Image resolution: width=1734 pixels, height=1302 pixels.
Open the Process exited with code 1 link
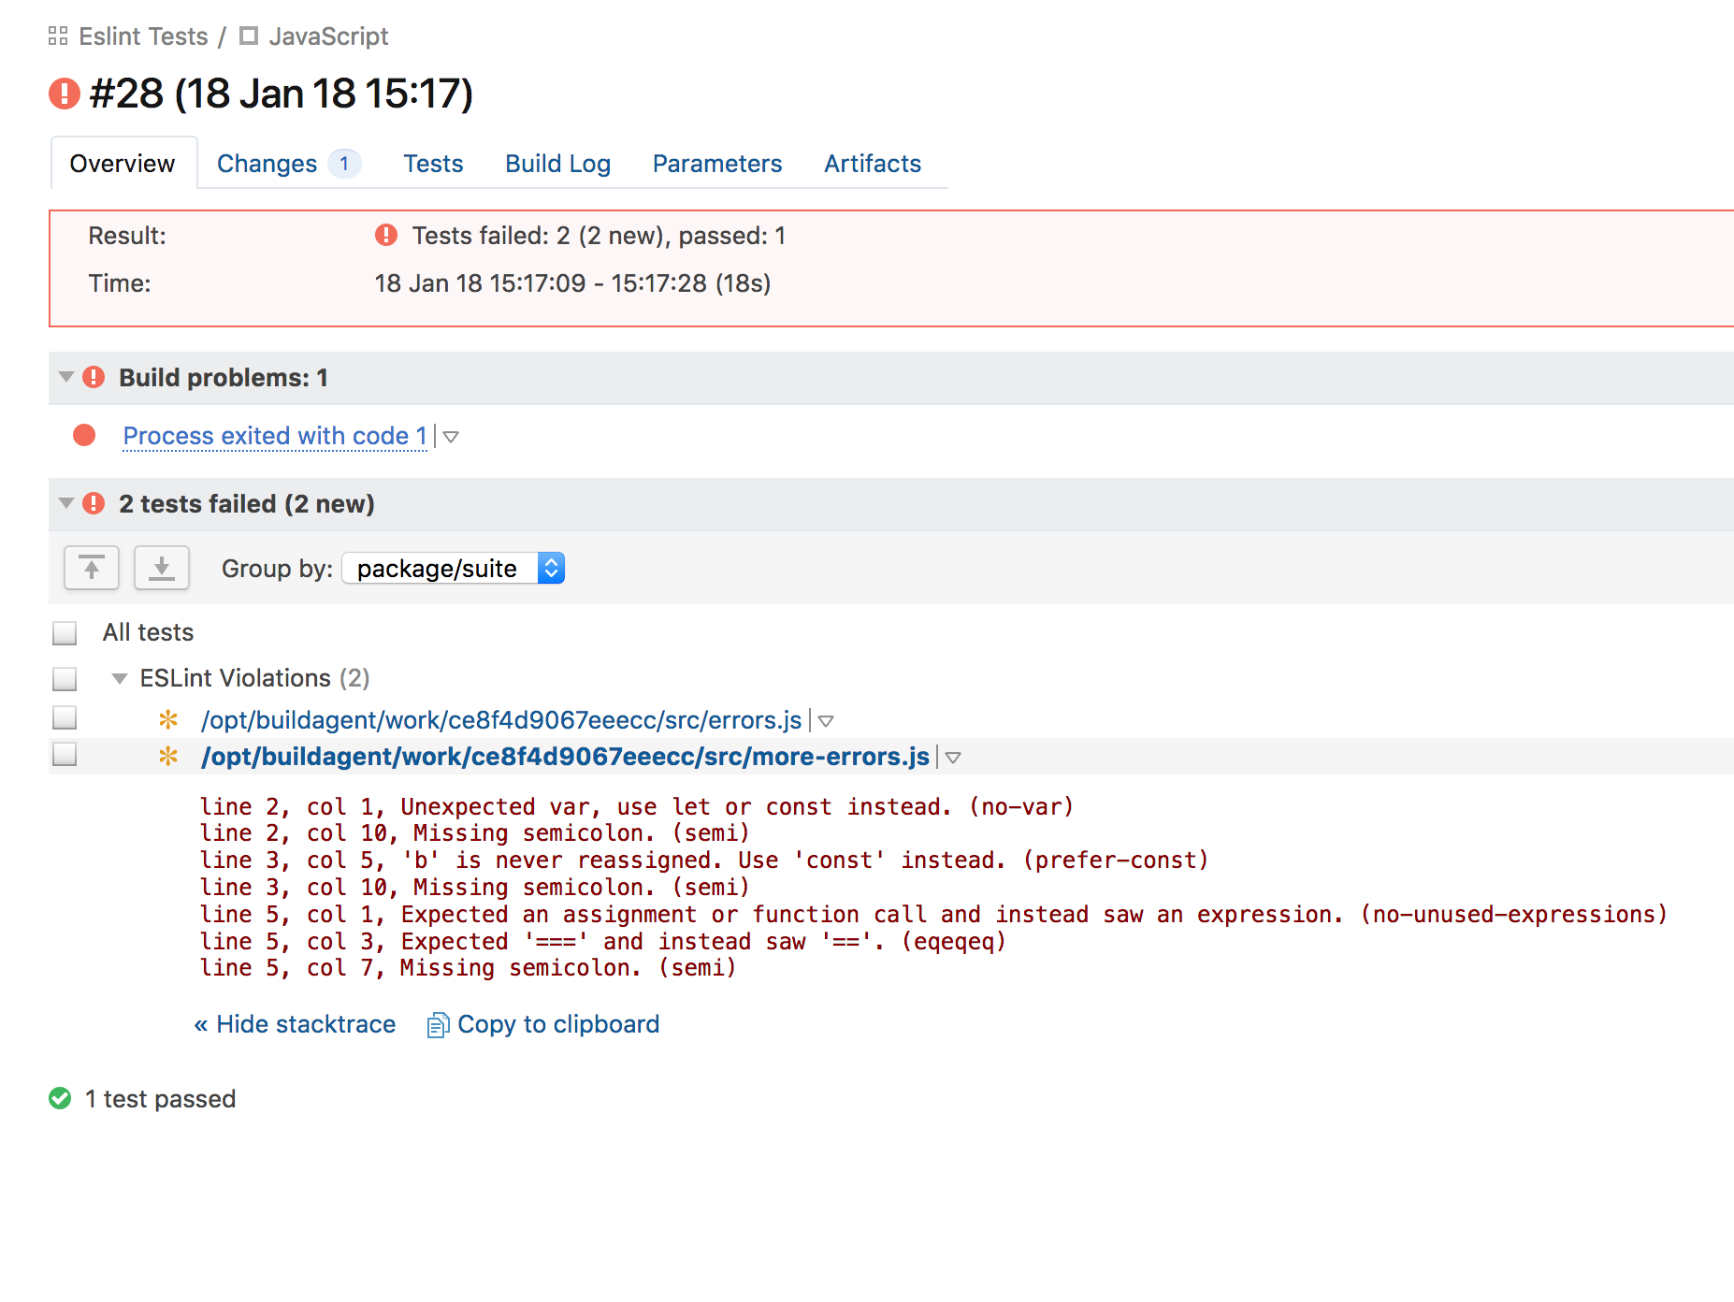pyautogui.click(x=275, y=436)
